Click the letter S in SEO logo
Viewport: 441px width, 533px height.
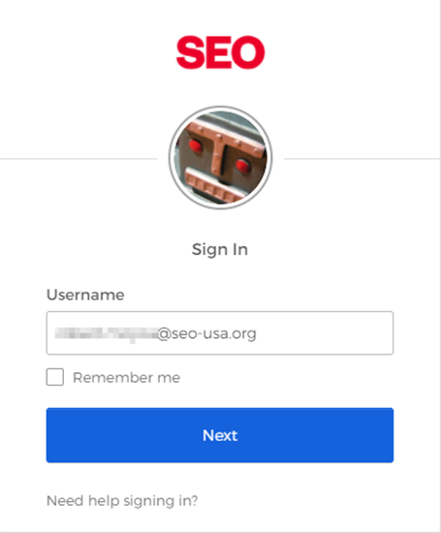tap(190, 52)
